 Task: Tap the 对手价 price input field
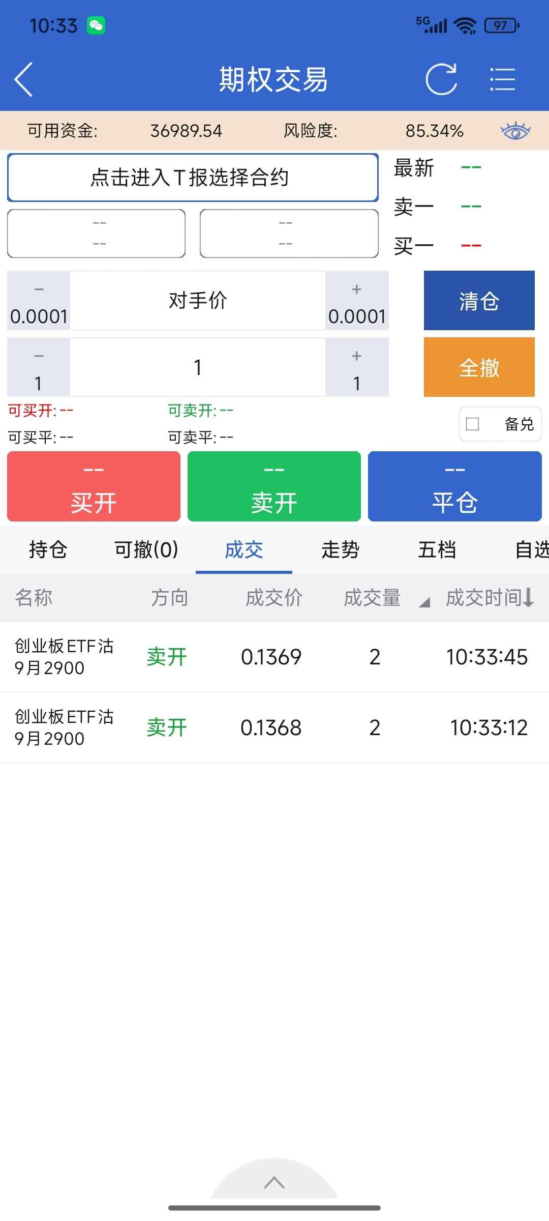pyautogui.click(x=198, y=301)
